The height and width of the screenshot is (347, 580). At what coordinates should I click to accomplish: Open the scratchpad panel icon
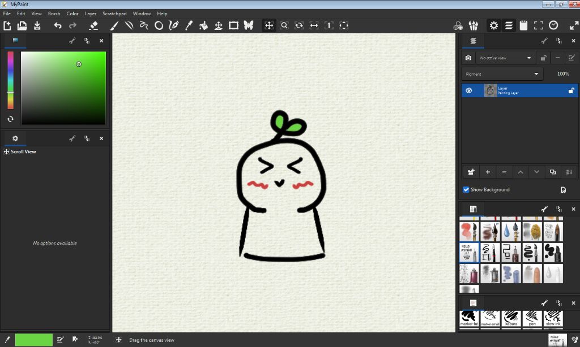[523, 25]
